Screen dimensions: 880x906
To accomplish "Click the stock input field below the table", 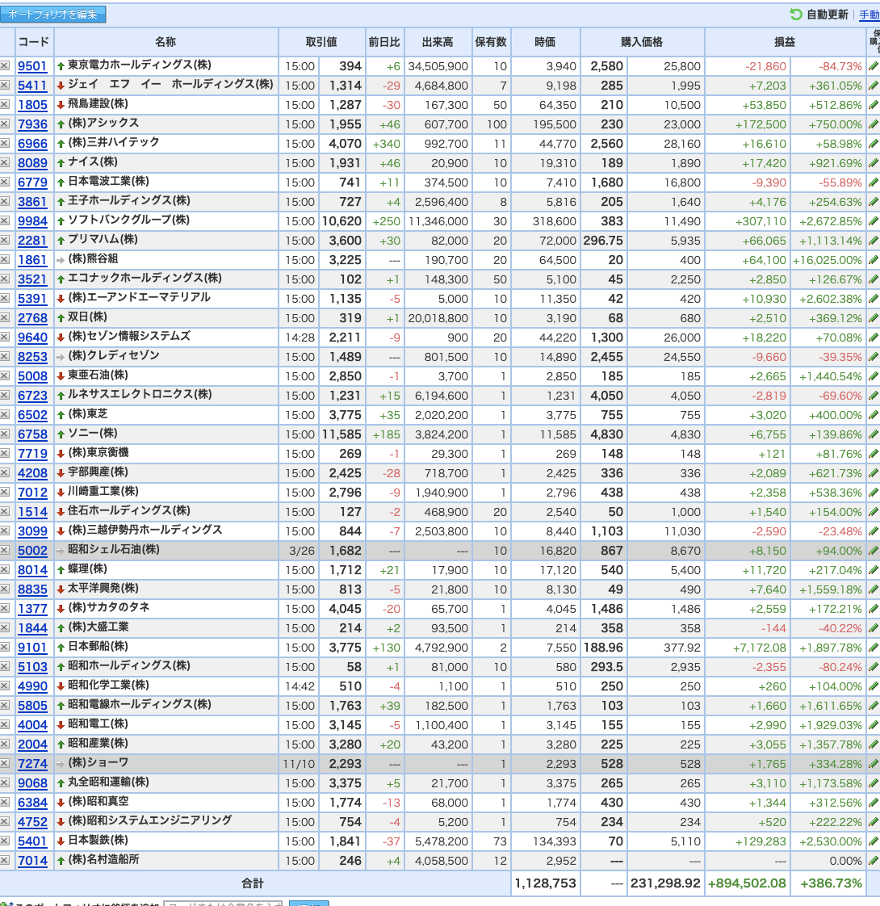I will 223,903.
